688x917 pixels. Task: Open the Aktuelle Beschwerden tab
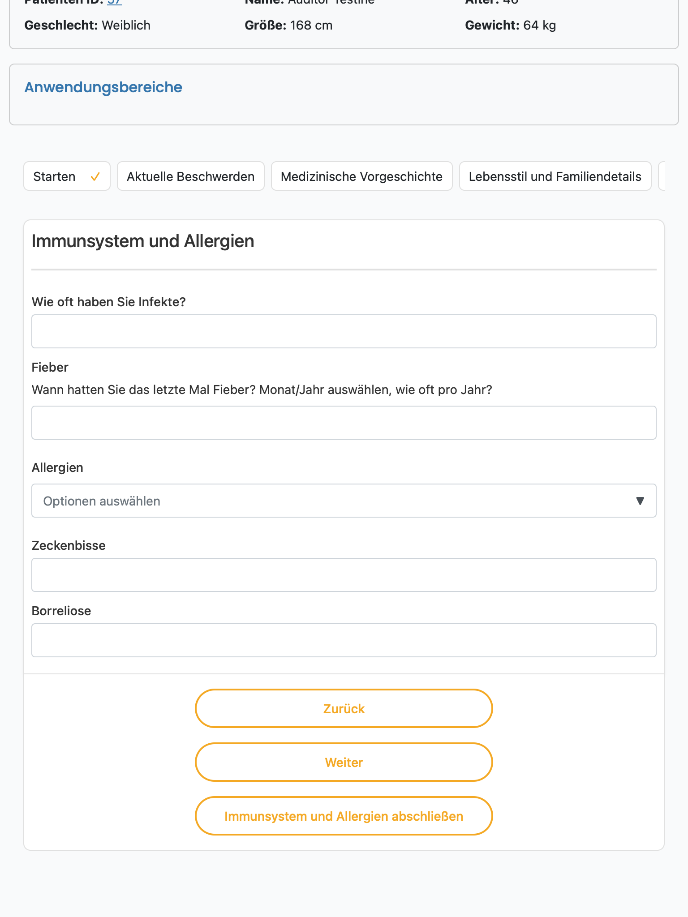click(x=191, y=176)
